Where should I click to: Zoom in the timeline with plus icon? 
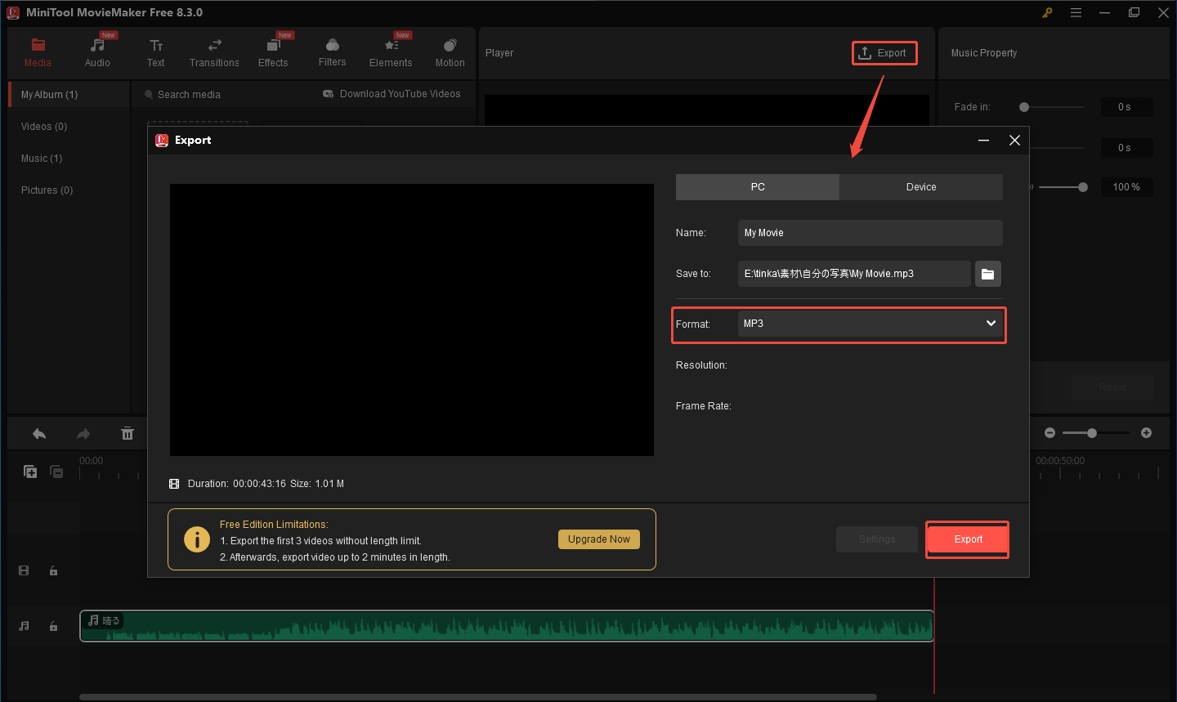1146,433
